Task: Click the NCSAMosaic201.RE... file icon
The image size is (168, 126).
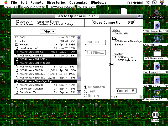Action: 17,66
